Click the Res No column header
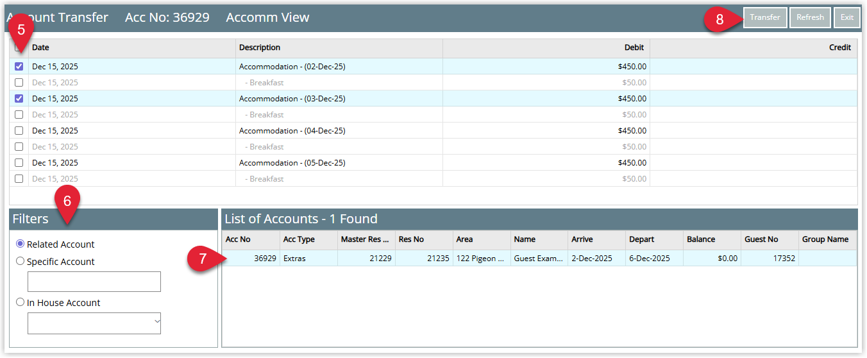This screenshot has height=358, width=867. click(x=424, y=239)
